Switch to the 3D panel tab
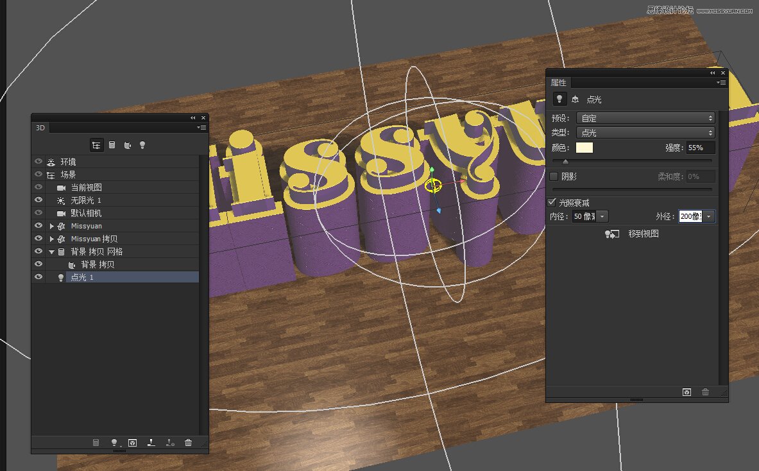The width and height of the screenshot is (759, 471). [x=40, y=128]
